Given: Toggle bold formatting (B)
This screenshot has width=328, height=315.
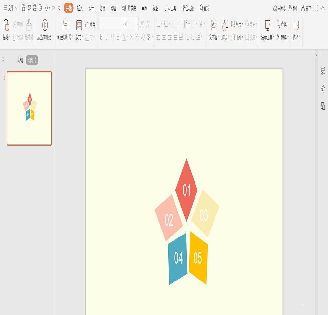Looking at the screenshot, I should tap(101, 37).
